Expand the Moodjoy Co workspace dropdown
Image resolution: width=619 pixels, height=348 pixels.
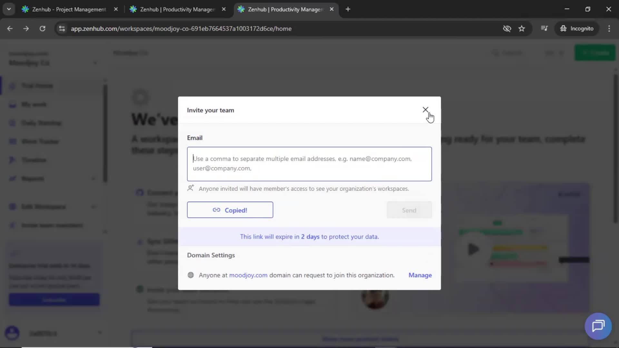(x=95, y=63)
